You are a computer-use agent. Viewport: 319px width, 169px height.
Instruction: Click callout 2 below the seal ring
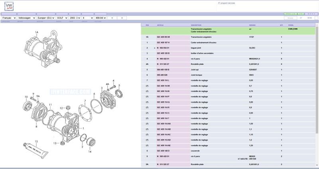pos(82,147)
